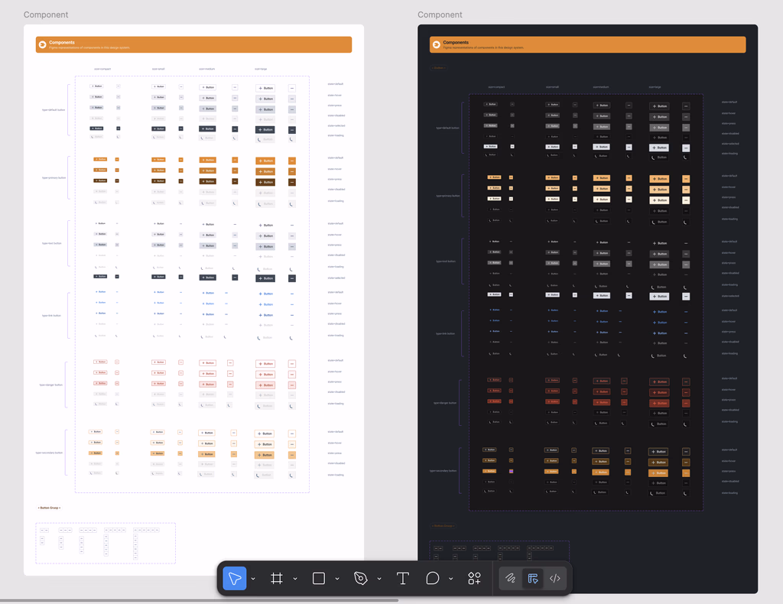The image size is (783, 604).
Task: Switch to Draw mode
Action: coord(510,578)
